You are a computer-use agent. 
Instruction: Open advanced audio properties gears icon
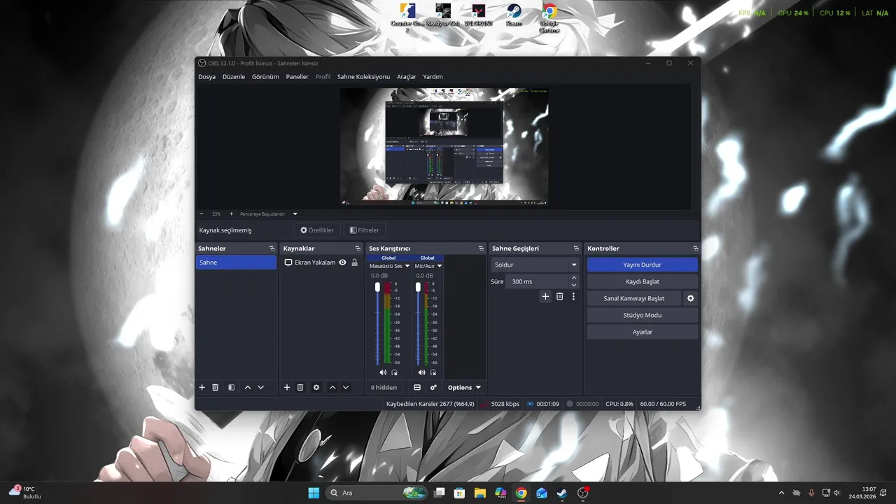pos(433,387)
